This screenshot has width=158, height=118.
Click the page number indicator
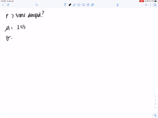(155, 102)
